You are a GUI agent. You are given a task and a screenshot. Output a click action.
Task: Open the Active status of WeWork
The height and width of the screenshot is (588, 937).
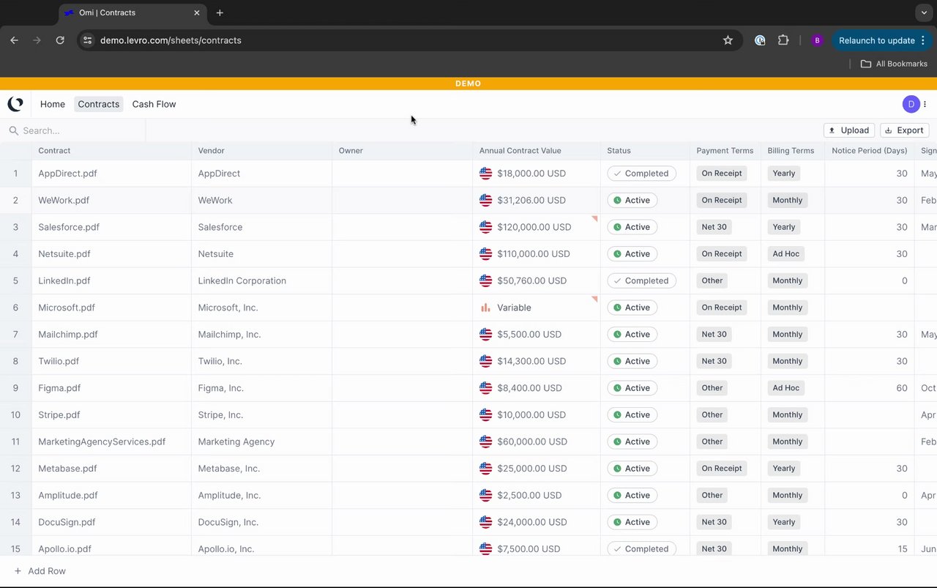tap(632, 200)
